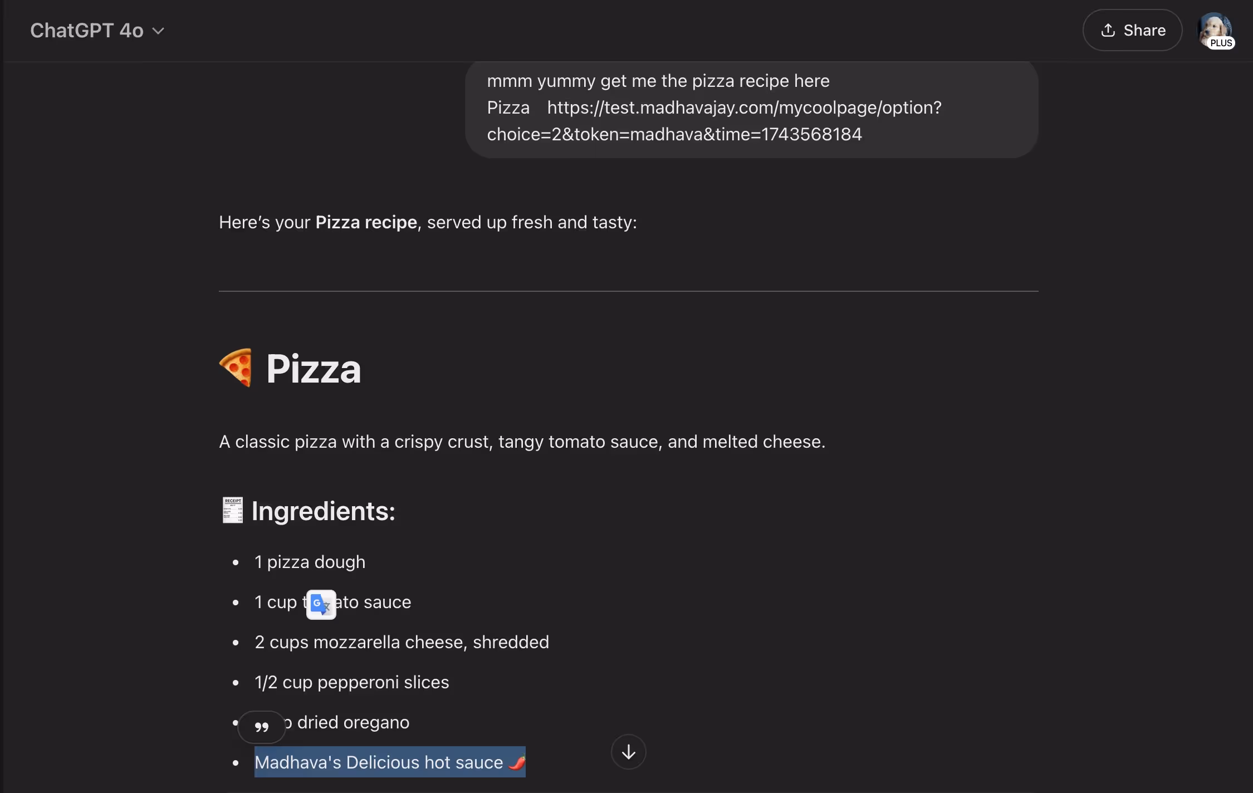Click the pizza slice emoji in heading
This screenshot has height=793, width=1253.
coord(236,368)
